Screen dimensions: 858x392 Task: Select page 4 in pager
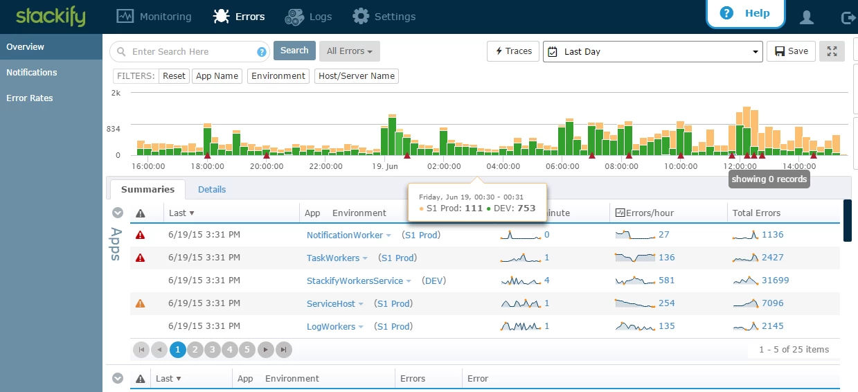pos(230,350)
